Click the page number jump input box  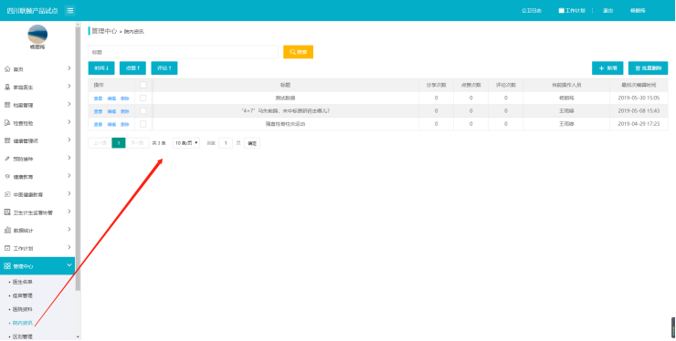[226, 143]
